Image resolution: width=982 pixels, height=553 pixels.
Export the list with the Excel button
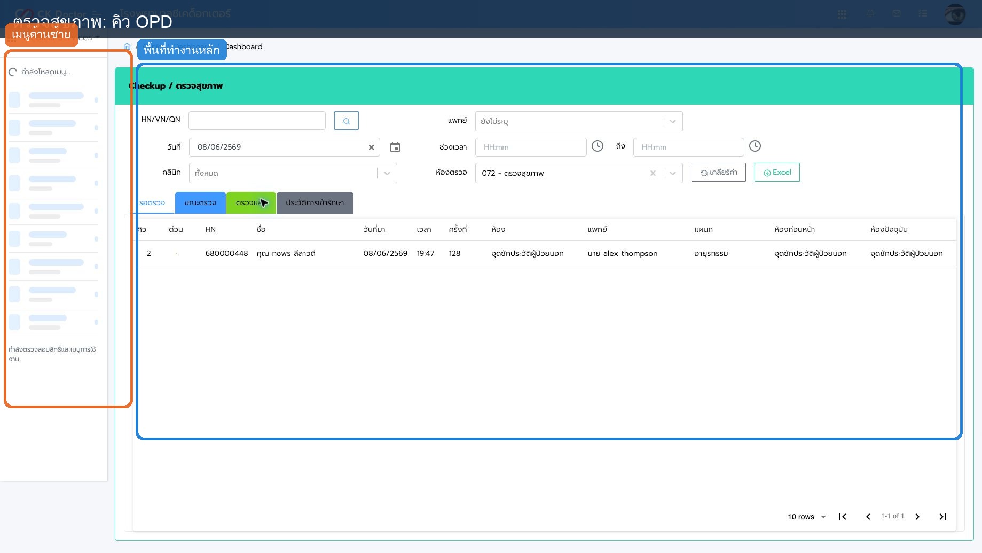(x=777, y=172)
